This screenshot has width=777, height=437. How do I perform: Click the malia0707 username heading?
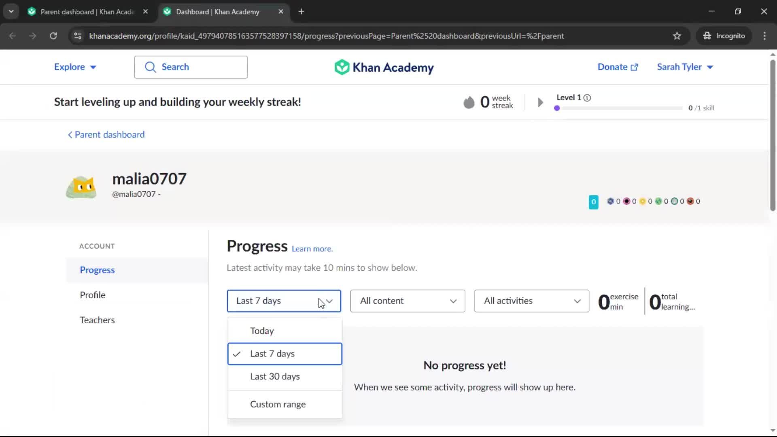(x=149, y=179)
